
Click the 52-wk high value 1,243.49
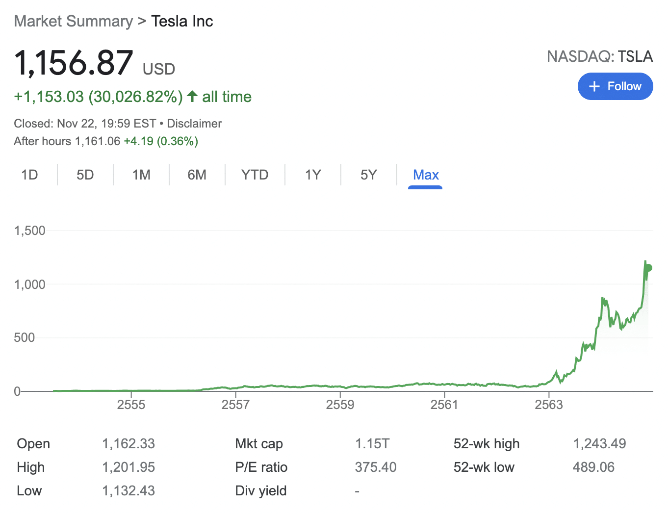(x=599, y=444)
